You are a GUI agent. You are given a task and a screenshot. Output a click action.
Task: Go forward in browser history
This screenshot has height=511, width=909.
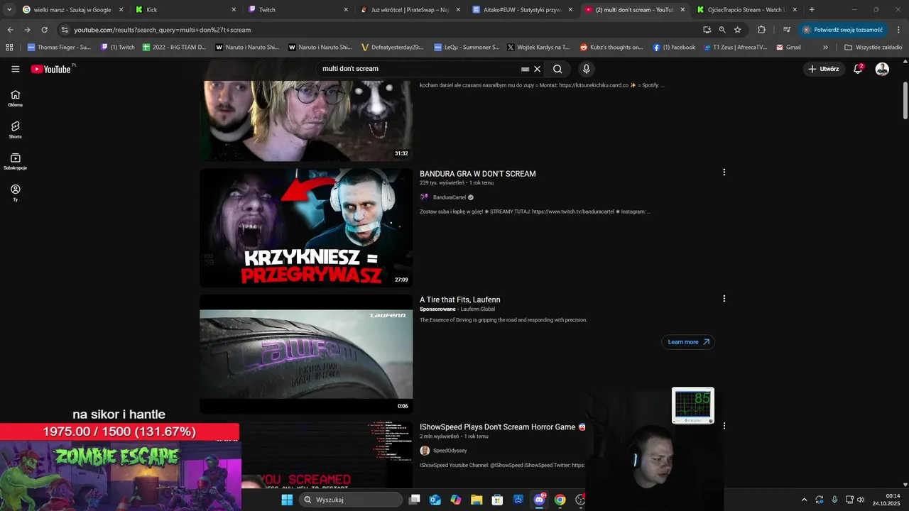[x=27, y=30]
